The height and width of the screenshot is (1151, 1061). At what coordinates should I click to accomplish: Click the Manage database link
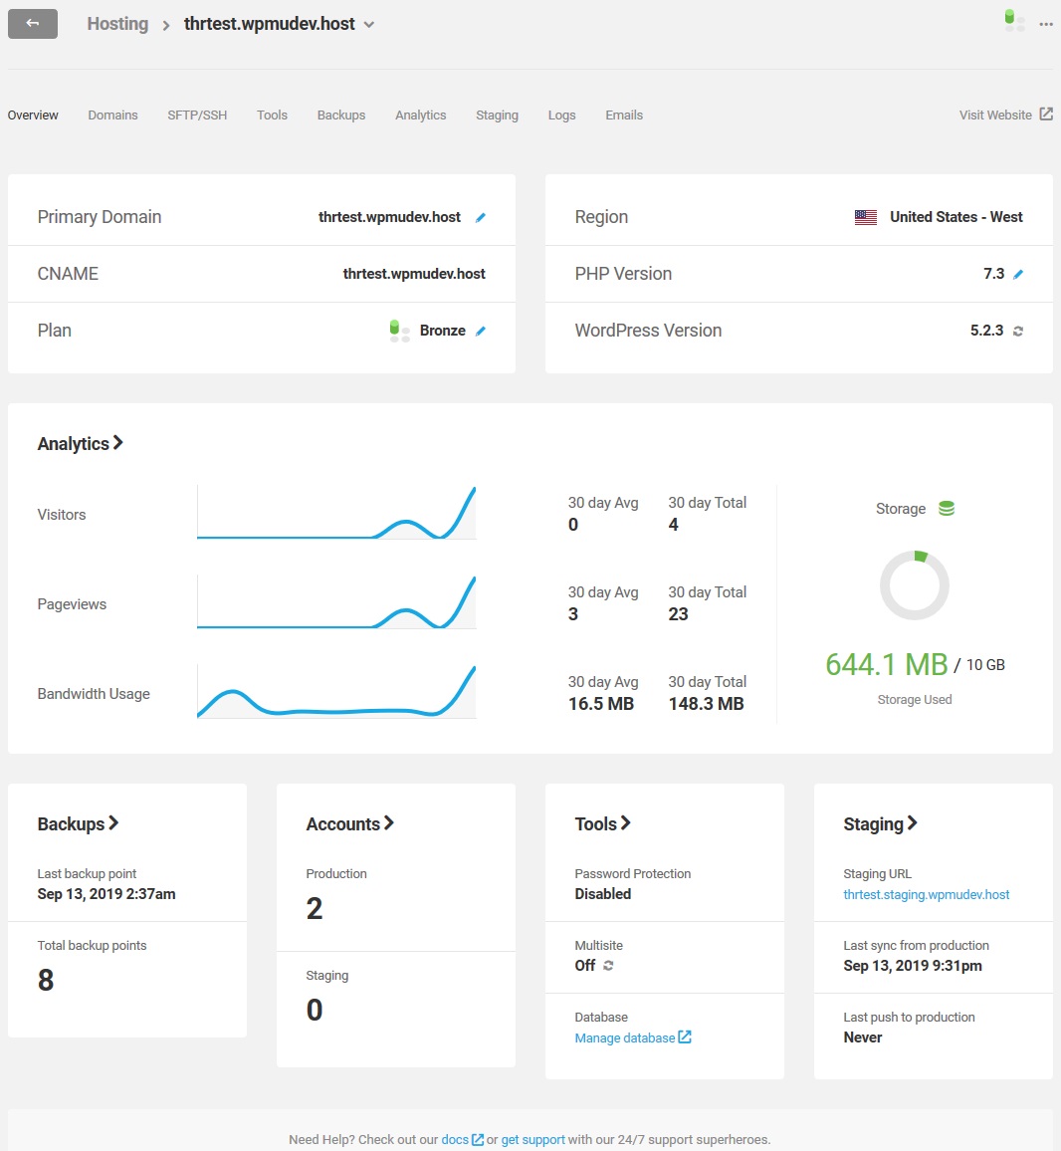[x=624, y=1037]
